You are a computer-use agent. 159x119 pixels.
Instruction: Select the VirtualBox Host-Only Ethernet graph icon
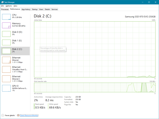click(6, 69)
